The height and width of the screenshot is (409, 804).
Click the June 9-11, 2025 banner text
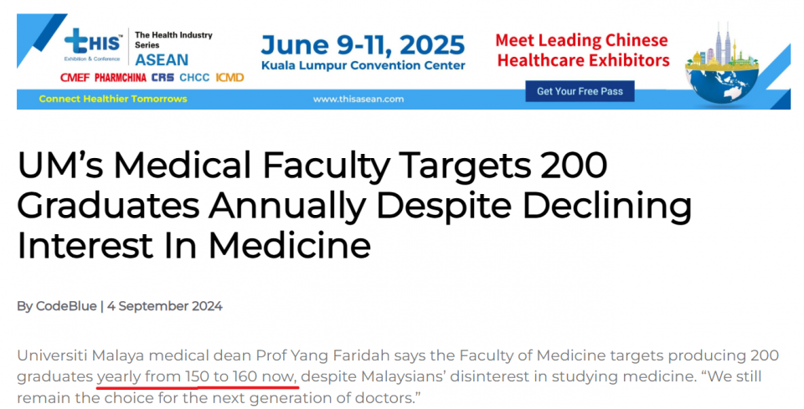click(x=363, y=45)
